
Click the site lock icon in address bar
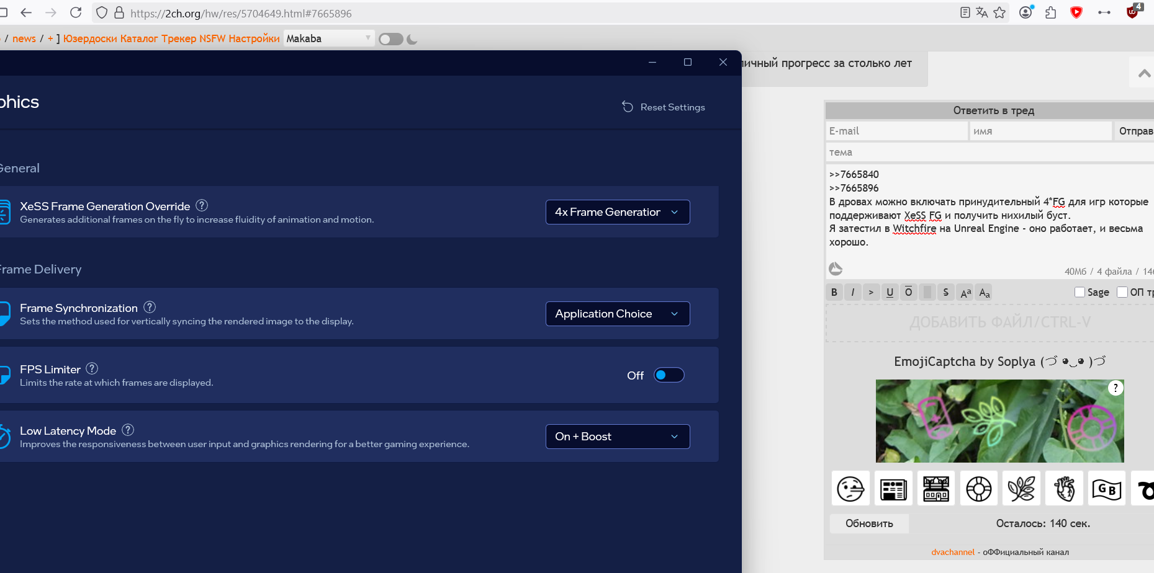click(119, 12)
